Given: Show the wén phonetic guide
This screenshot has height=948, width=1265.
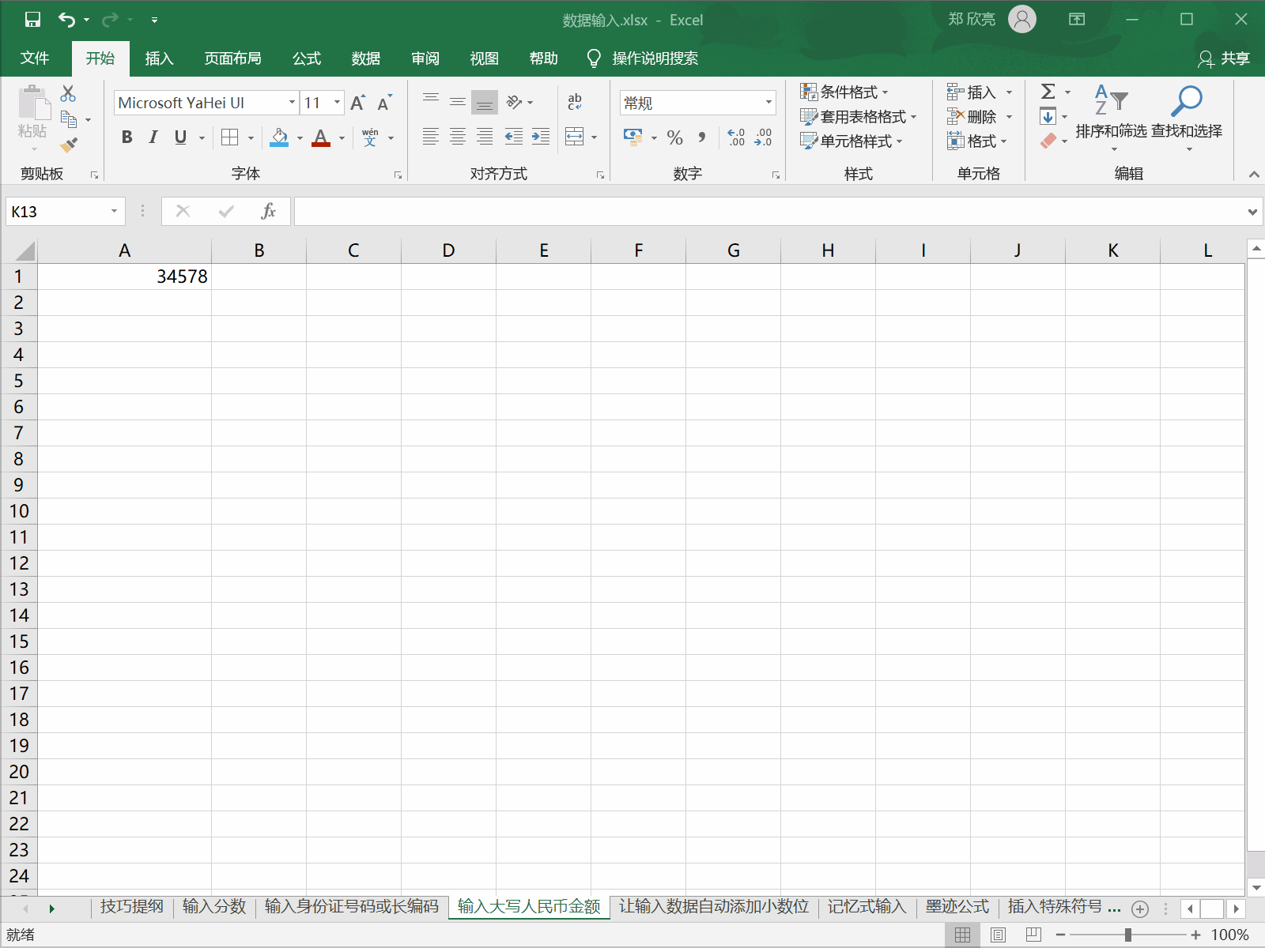Looking at the screenshot, I should (370, 137).
